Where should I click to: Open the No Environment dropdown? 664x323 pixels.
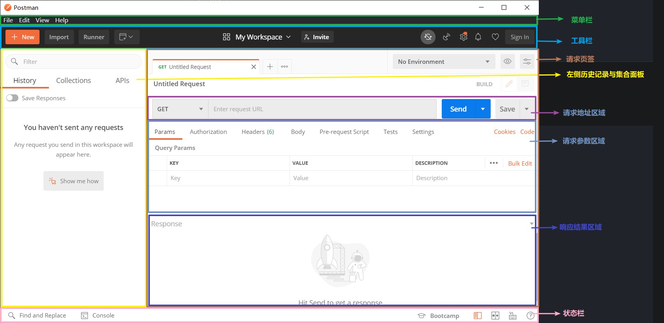tap(444, 61)
